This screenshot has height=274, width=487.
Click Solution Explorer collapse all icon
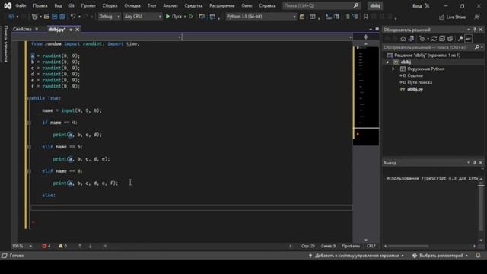pos(442,39)
